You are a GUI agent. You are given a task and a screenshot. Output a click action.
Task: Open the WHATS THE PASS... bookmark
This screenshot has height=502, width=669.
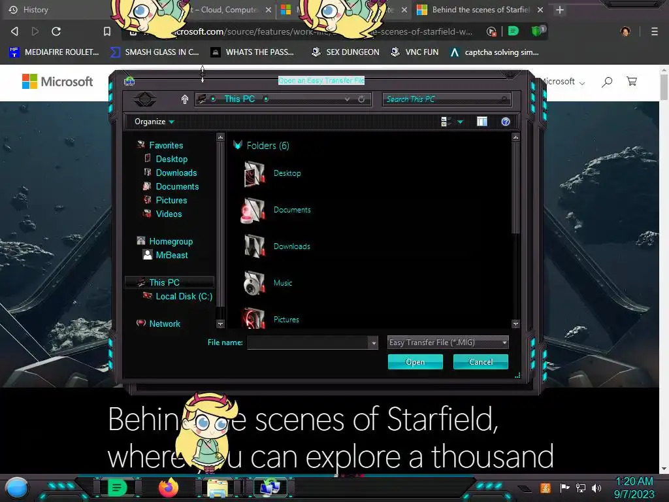(253, 52)
